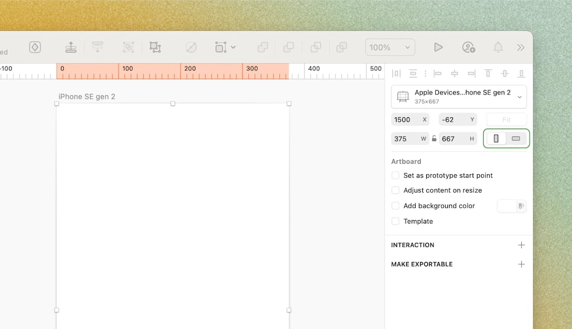
Task: Click the Backward (send backward) toolbar icon
Action: pos(97,47)
